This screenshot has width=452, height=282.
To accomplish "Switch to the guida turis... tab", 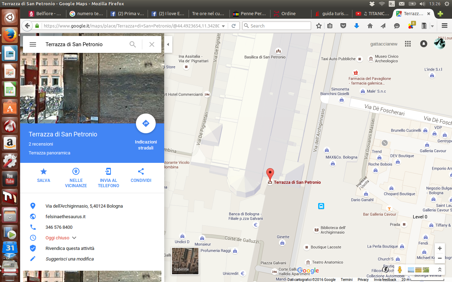I will (x=332, y=14).
